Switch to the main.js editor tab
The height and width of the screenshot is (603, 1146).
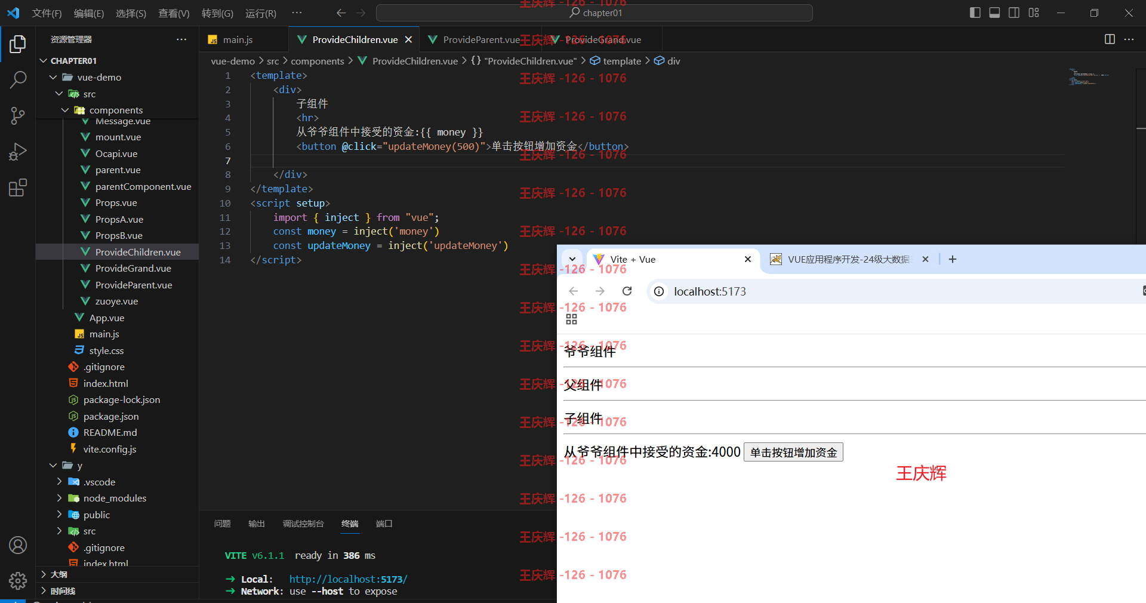pyautogui.click(x=244, y=39)
